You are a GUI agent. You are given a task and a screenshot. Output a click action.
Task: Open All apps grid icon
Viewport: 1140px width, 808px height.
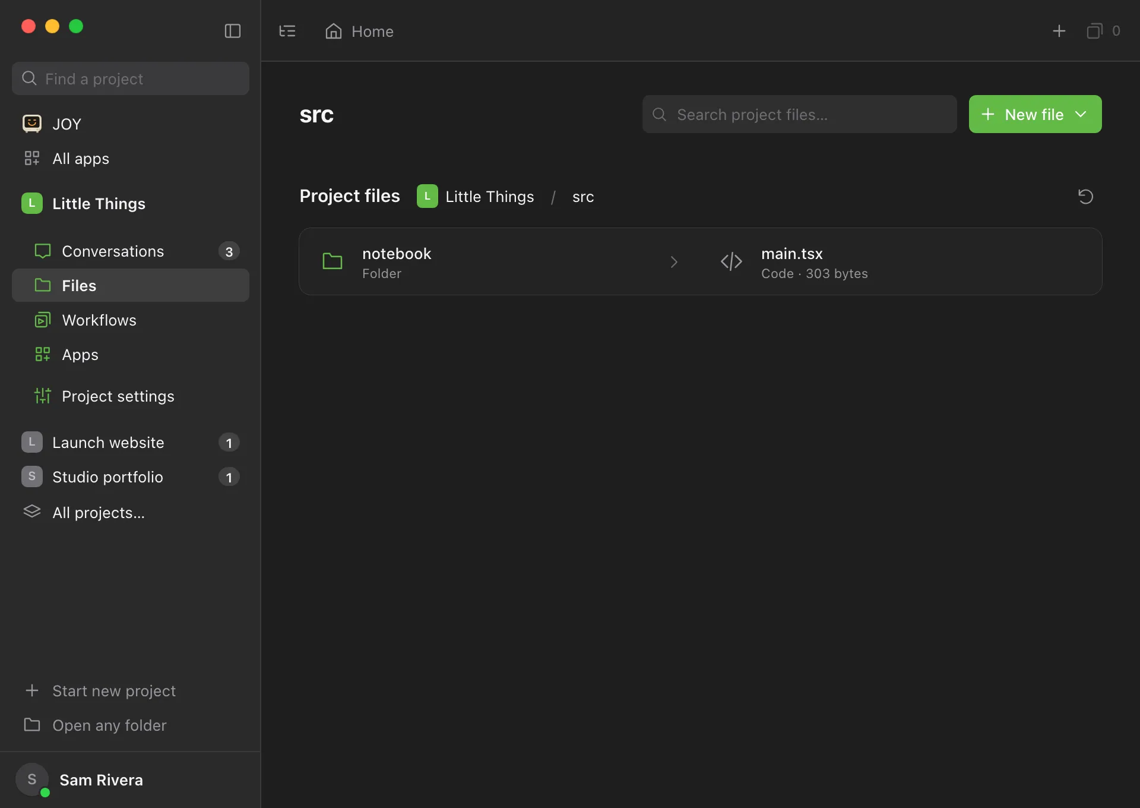point(32,158)
